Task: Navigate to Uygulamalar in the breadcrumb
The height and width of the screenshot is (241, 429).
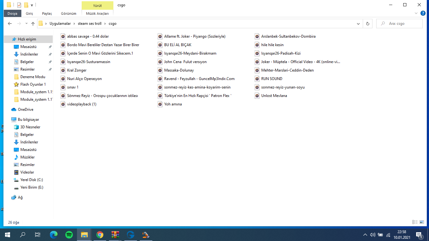Action: click(60, 24)
